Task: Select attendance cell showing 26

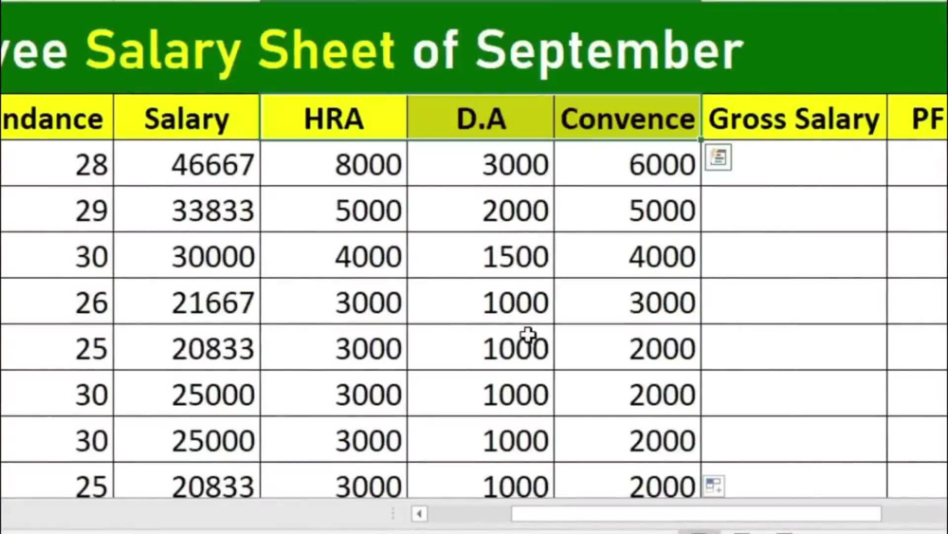Action: [57, 302]
